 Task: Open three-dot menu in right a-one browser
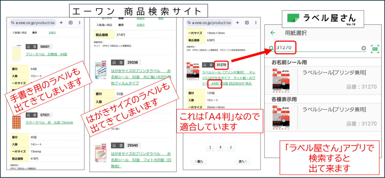click(256, 23)
